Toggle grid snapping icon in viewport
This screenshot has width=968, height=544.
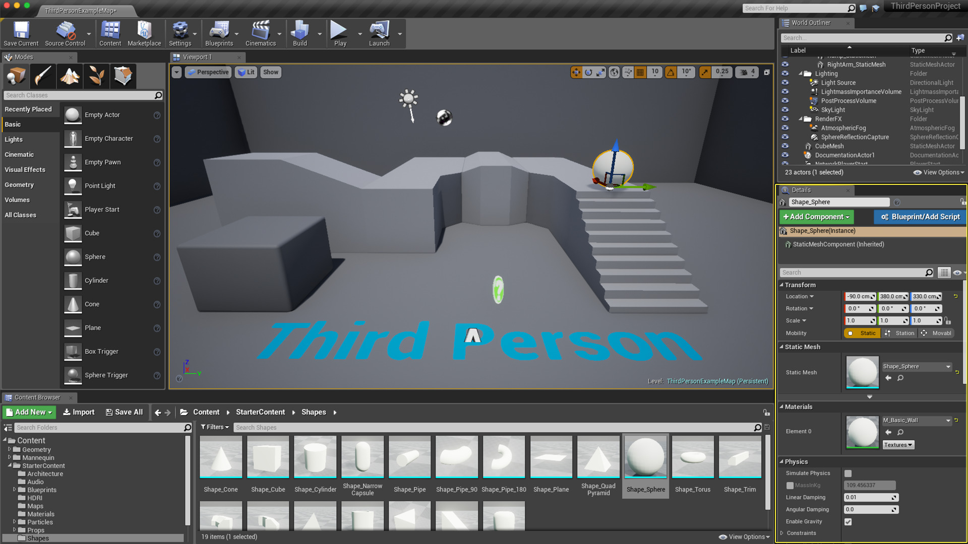click(640, 73)
